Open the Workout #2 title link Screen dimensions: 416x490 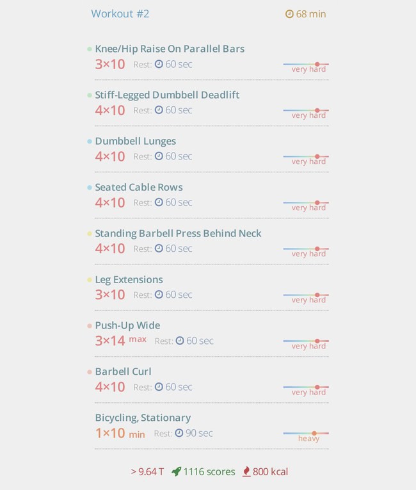click(x=120, y=13)
